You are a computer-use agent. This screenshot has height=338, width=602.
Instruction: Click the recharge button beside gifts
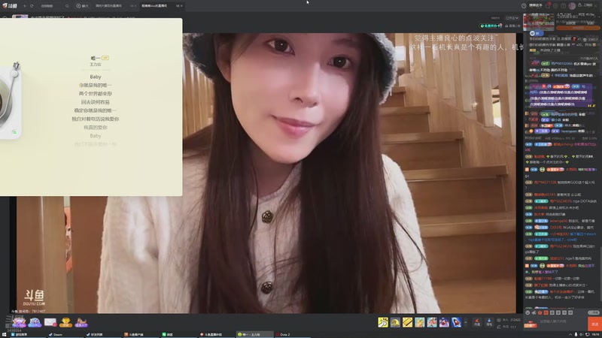point(477,322)
